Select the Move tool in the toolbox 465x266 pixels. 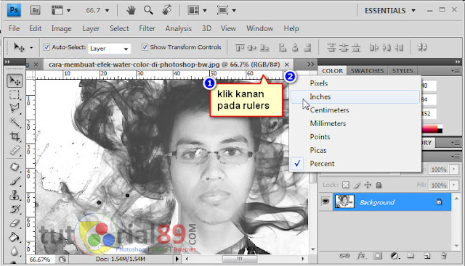[x=15, y=80]
